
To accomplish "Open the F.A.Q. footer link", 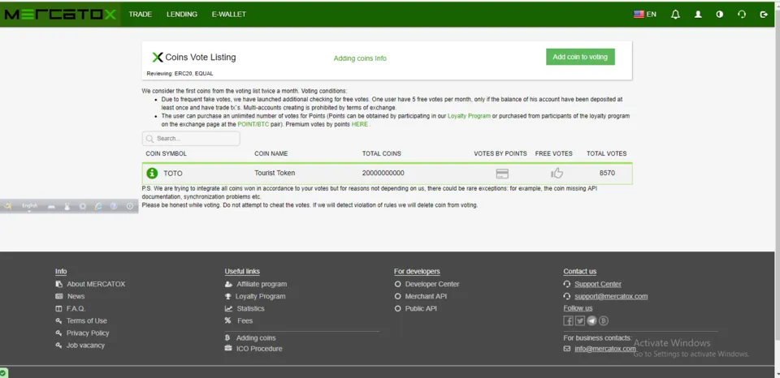I will 76,308.
